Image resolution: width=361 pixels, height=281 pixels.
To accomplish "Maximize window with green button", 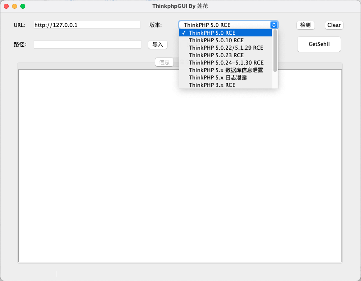I will [x=23, y=6].
